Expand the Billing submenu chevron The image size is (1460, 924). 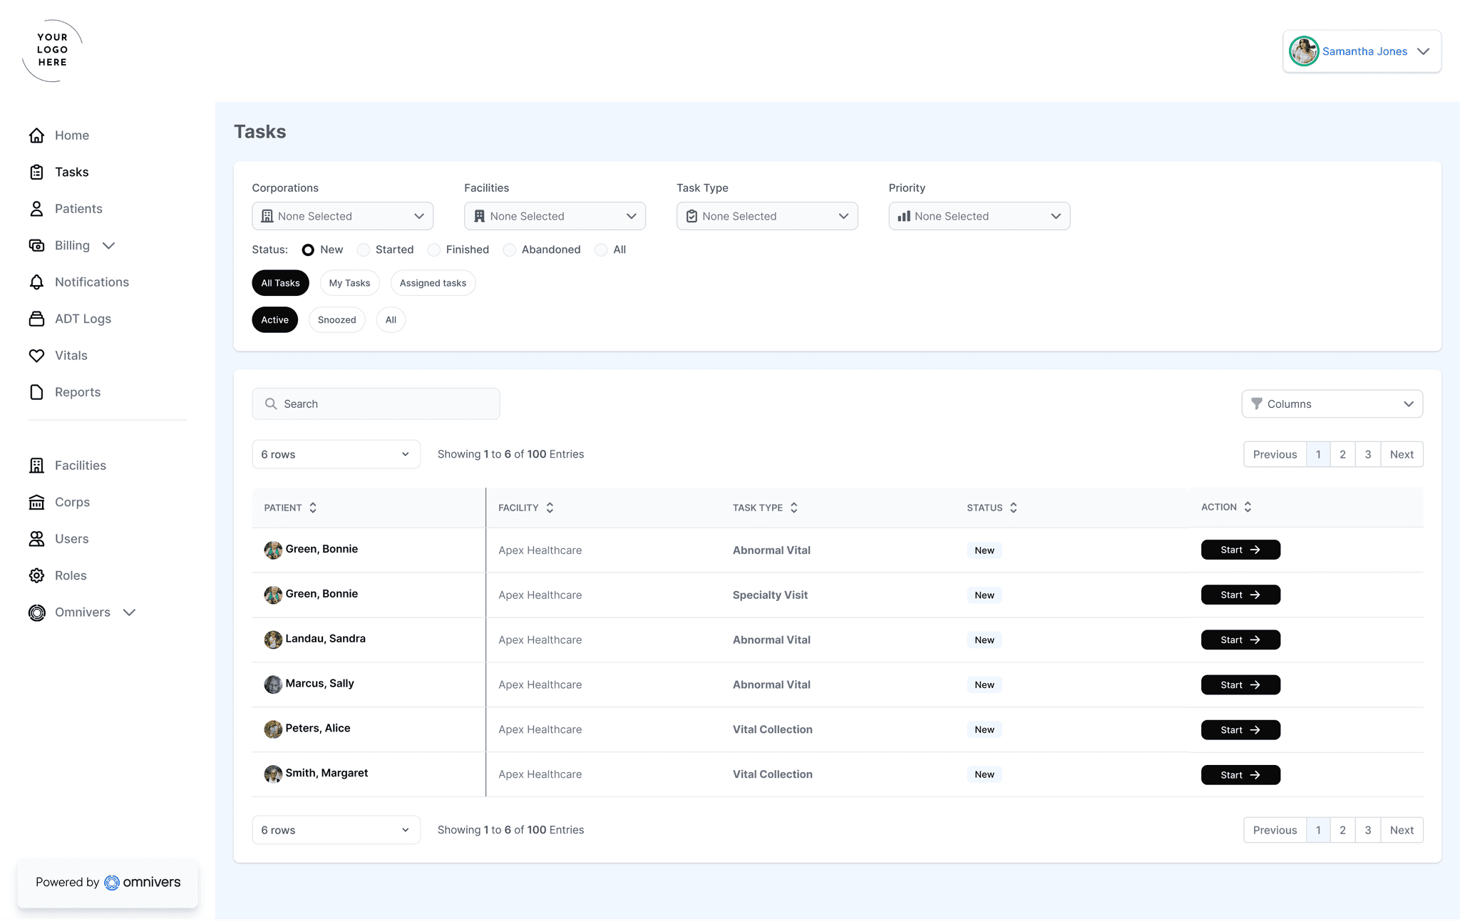pyautogui.click(x=108, y=246)
